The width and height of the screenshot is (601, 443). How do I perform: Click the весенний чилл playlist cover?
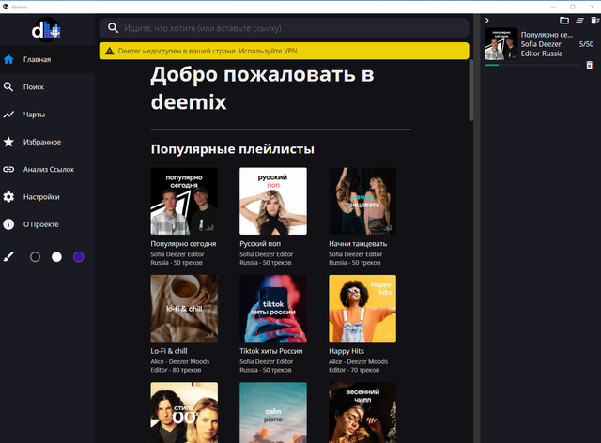click(362, 412)
